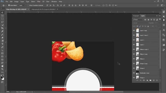Delete layer trash icon
This screenshot has width=166, height=93.
tap(157, 80)
